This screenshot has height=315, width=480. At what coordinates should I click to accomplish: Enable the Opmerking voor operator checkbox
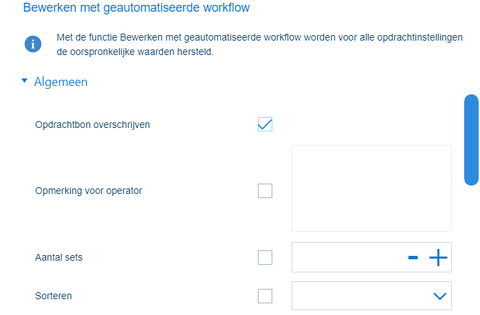(265, 191)
